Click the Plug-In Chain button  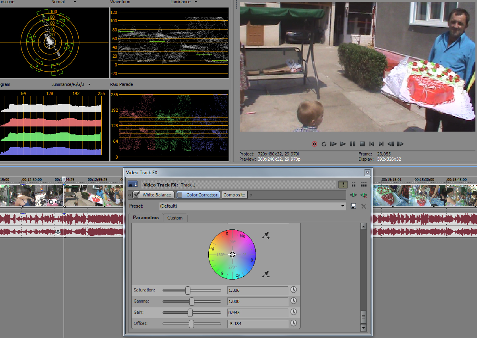tap(353, 195)
